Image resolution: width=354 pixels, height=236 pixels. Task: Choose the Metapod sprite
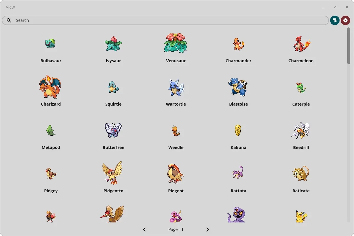51,130
